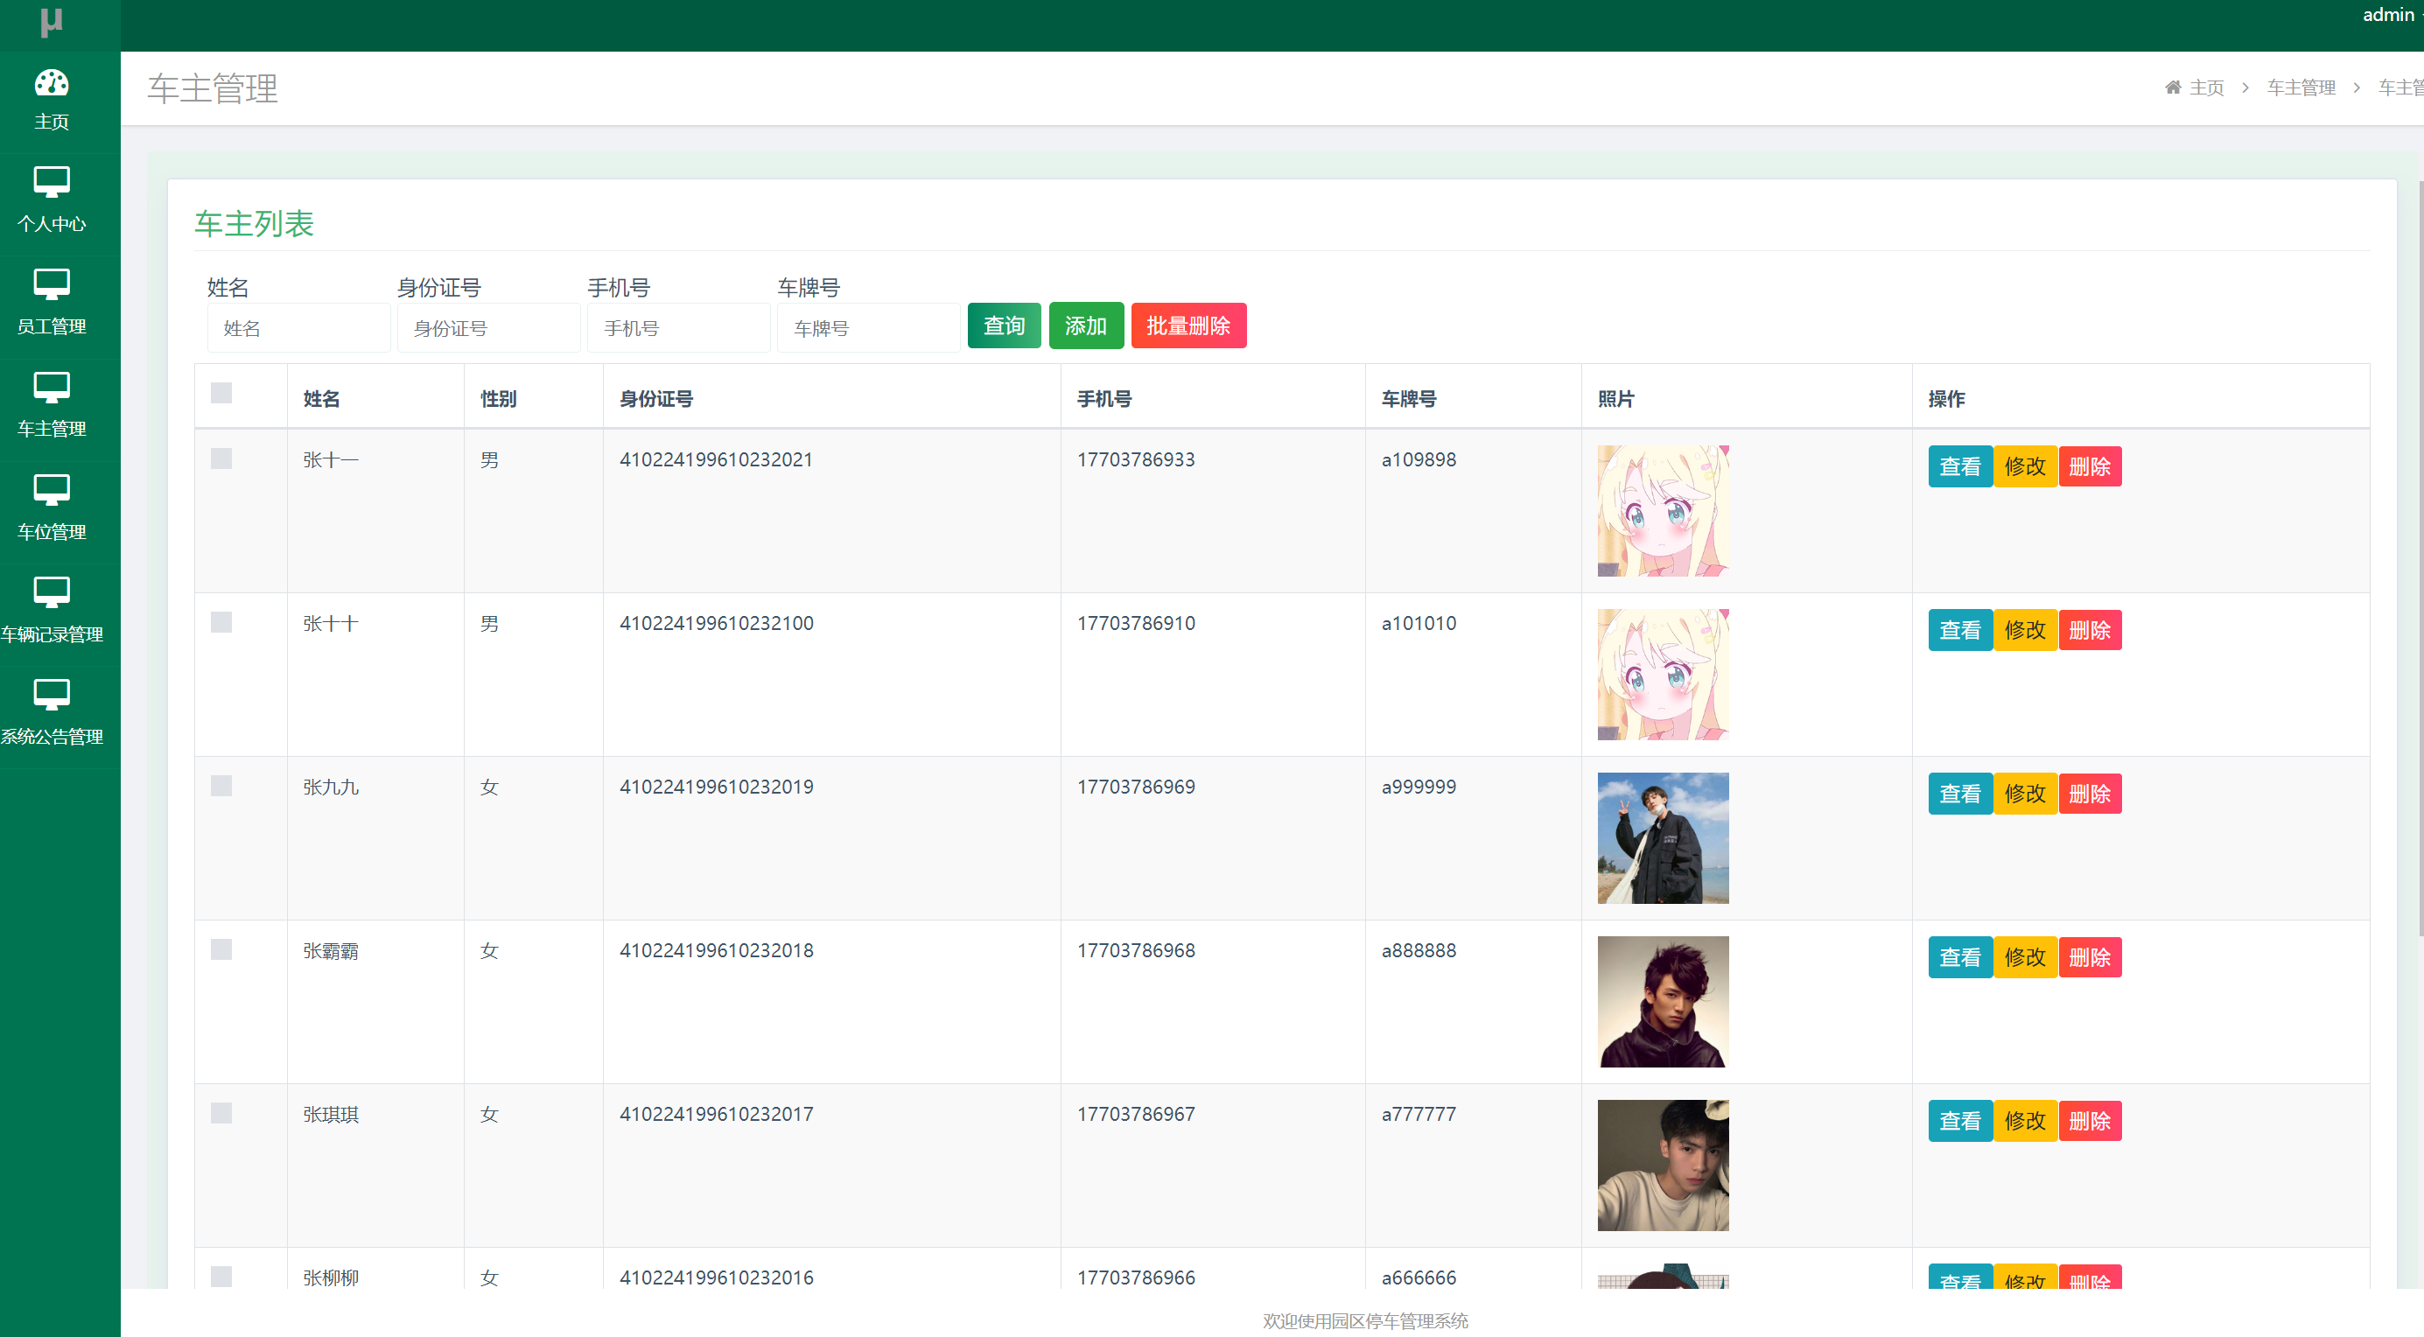Viewport: 2424px width, 1337px height.
Task: Focus the 车牌号 search input field
Action: click(869, 328)
